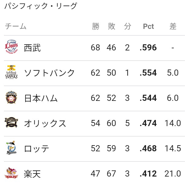
Task: Click the Orix Buffaloes team logo
Action: pyautogui.click(x=11, y=122)
